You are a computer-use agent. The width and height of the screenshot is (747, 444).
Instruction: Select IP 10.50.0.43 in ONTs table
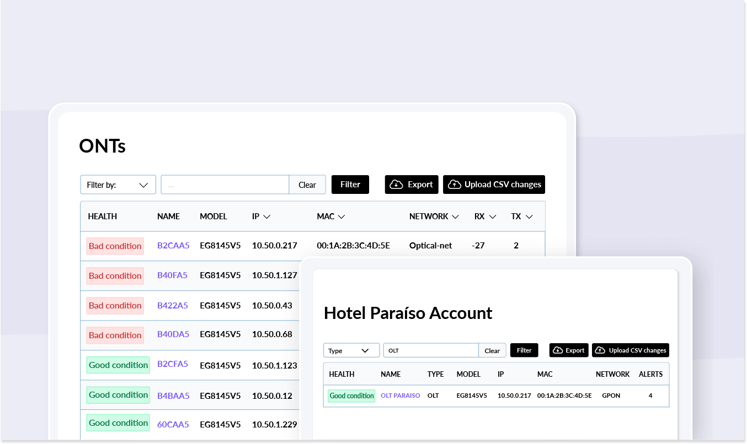272,305
